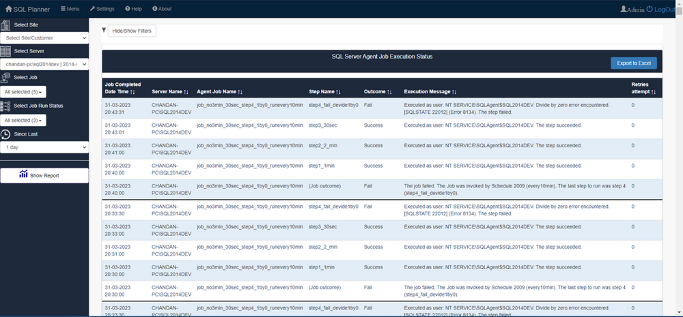Expand the Since Last '1 day' dropdown

(44, 147)
